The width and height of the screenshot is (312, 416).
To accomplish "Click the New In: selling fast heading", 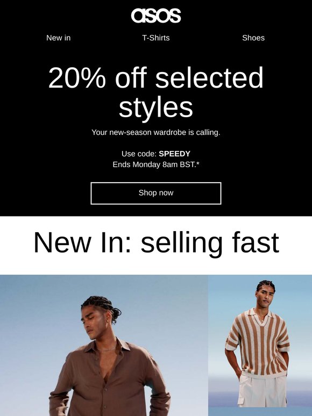I will (x=156, y=242).
